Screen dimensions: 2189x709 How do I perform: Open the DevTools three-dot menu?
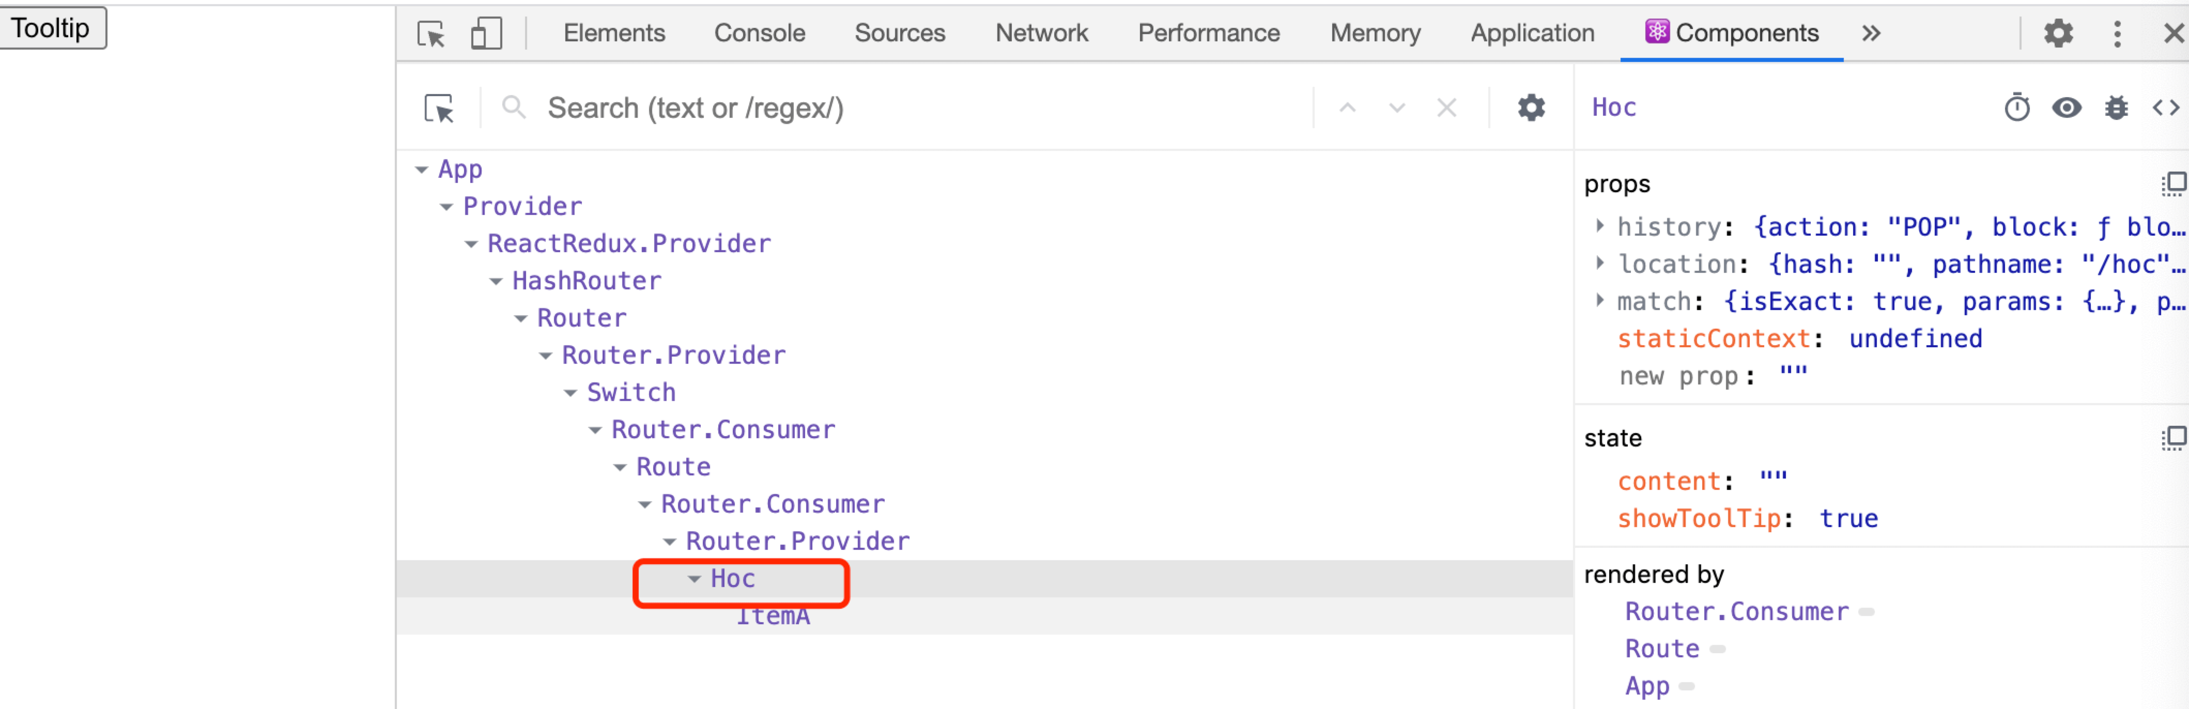[2117, 34]
